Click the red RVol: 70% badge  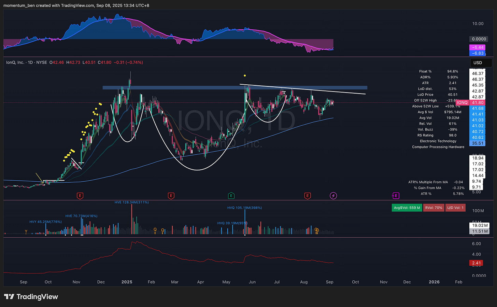(x=434, y=208)
